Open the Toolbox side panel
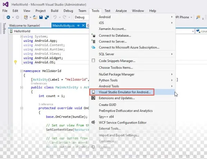Screen dimensions: 207x159 tap(4, 28)
